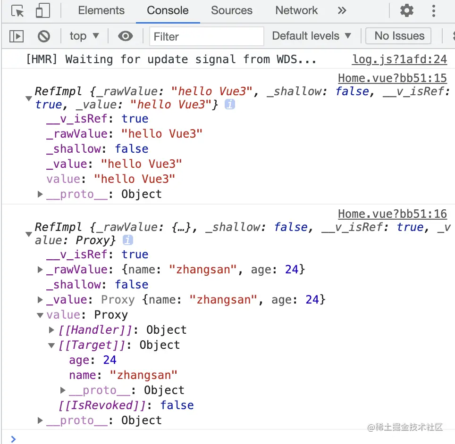Viewport: 455px width, 444px height.
Task: Open the three-dot customize menu
Action: click(434, 11)
